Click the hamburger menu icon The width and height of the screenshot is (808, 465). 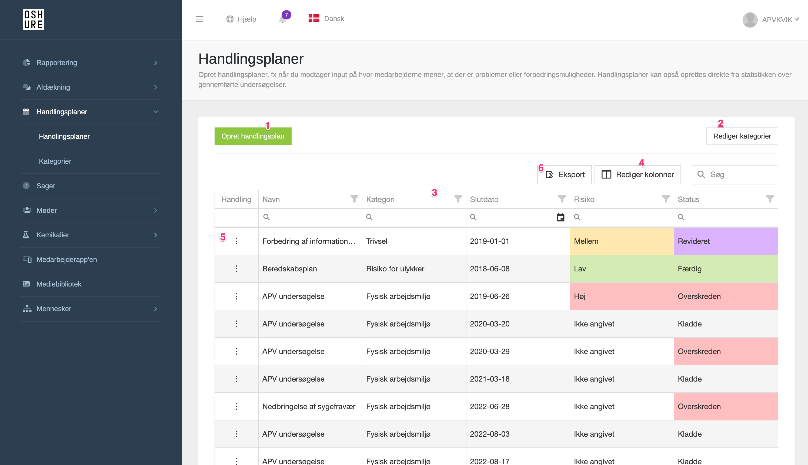coord(199,19)
